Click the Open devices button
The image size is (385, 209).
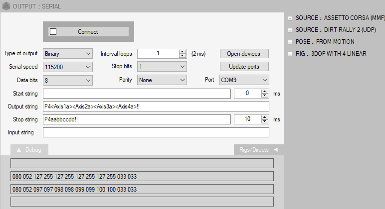point(244,54)
